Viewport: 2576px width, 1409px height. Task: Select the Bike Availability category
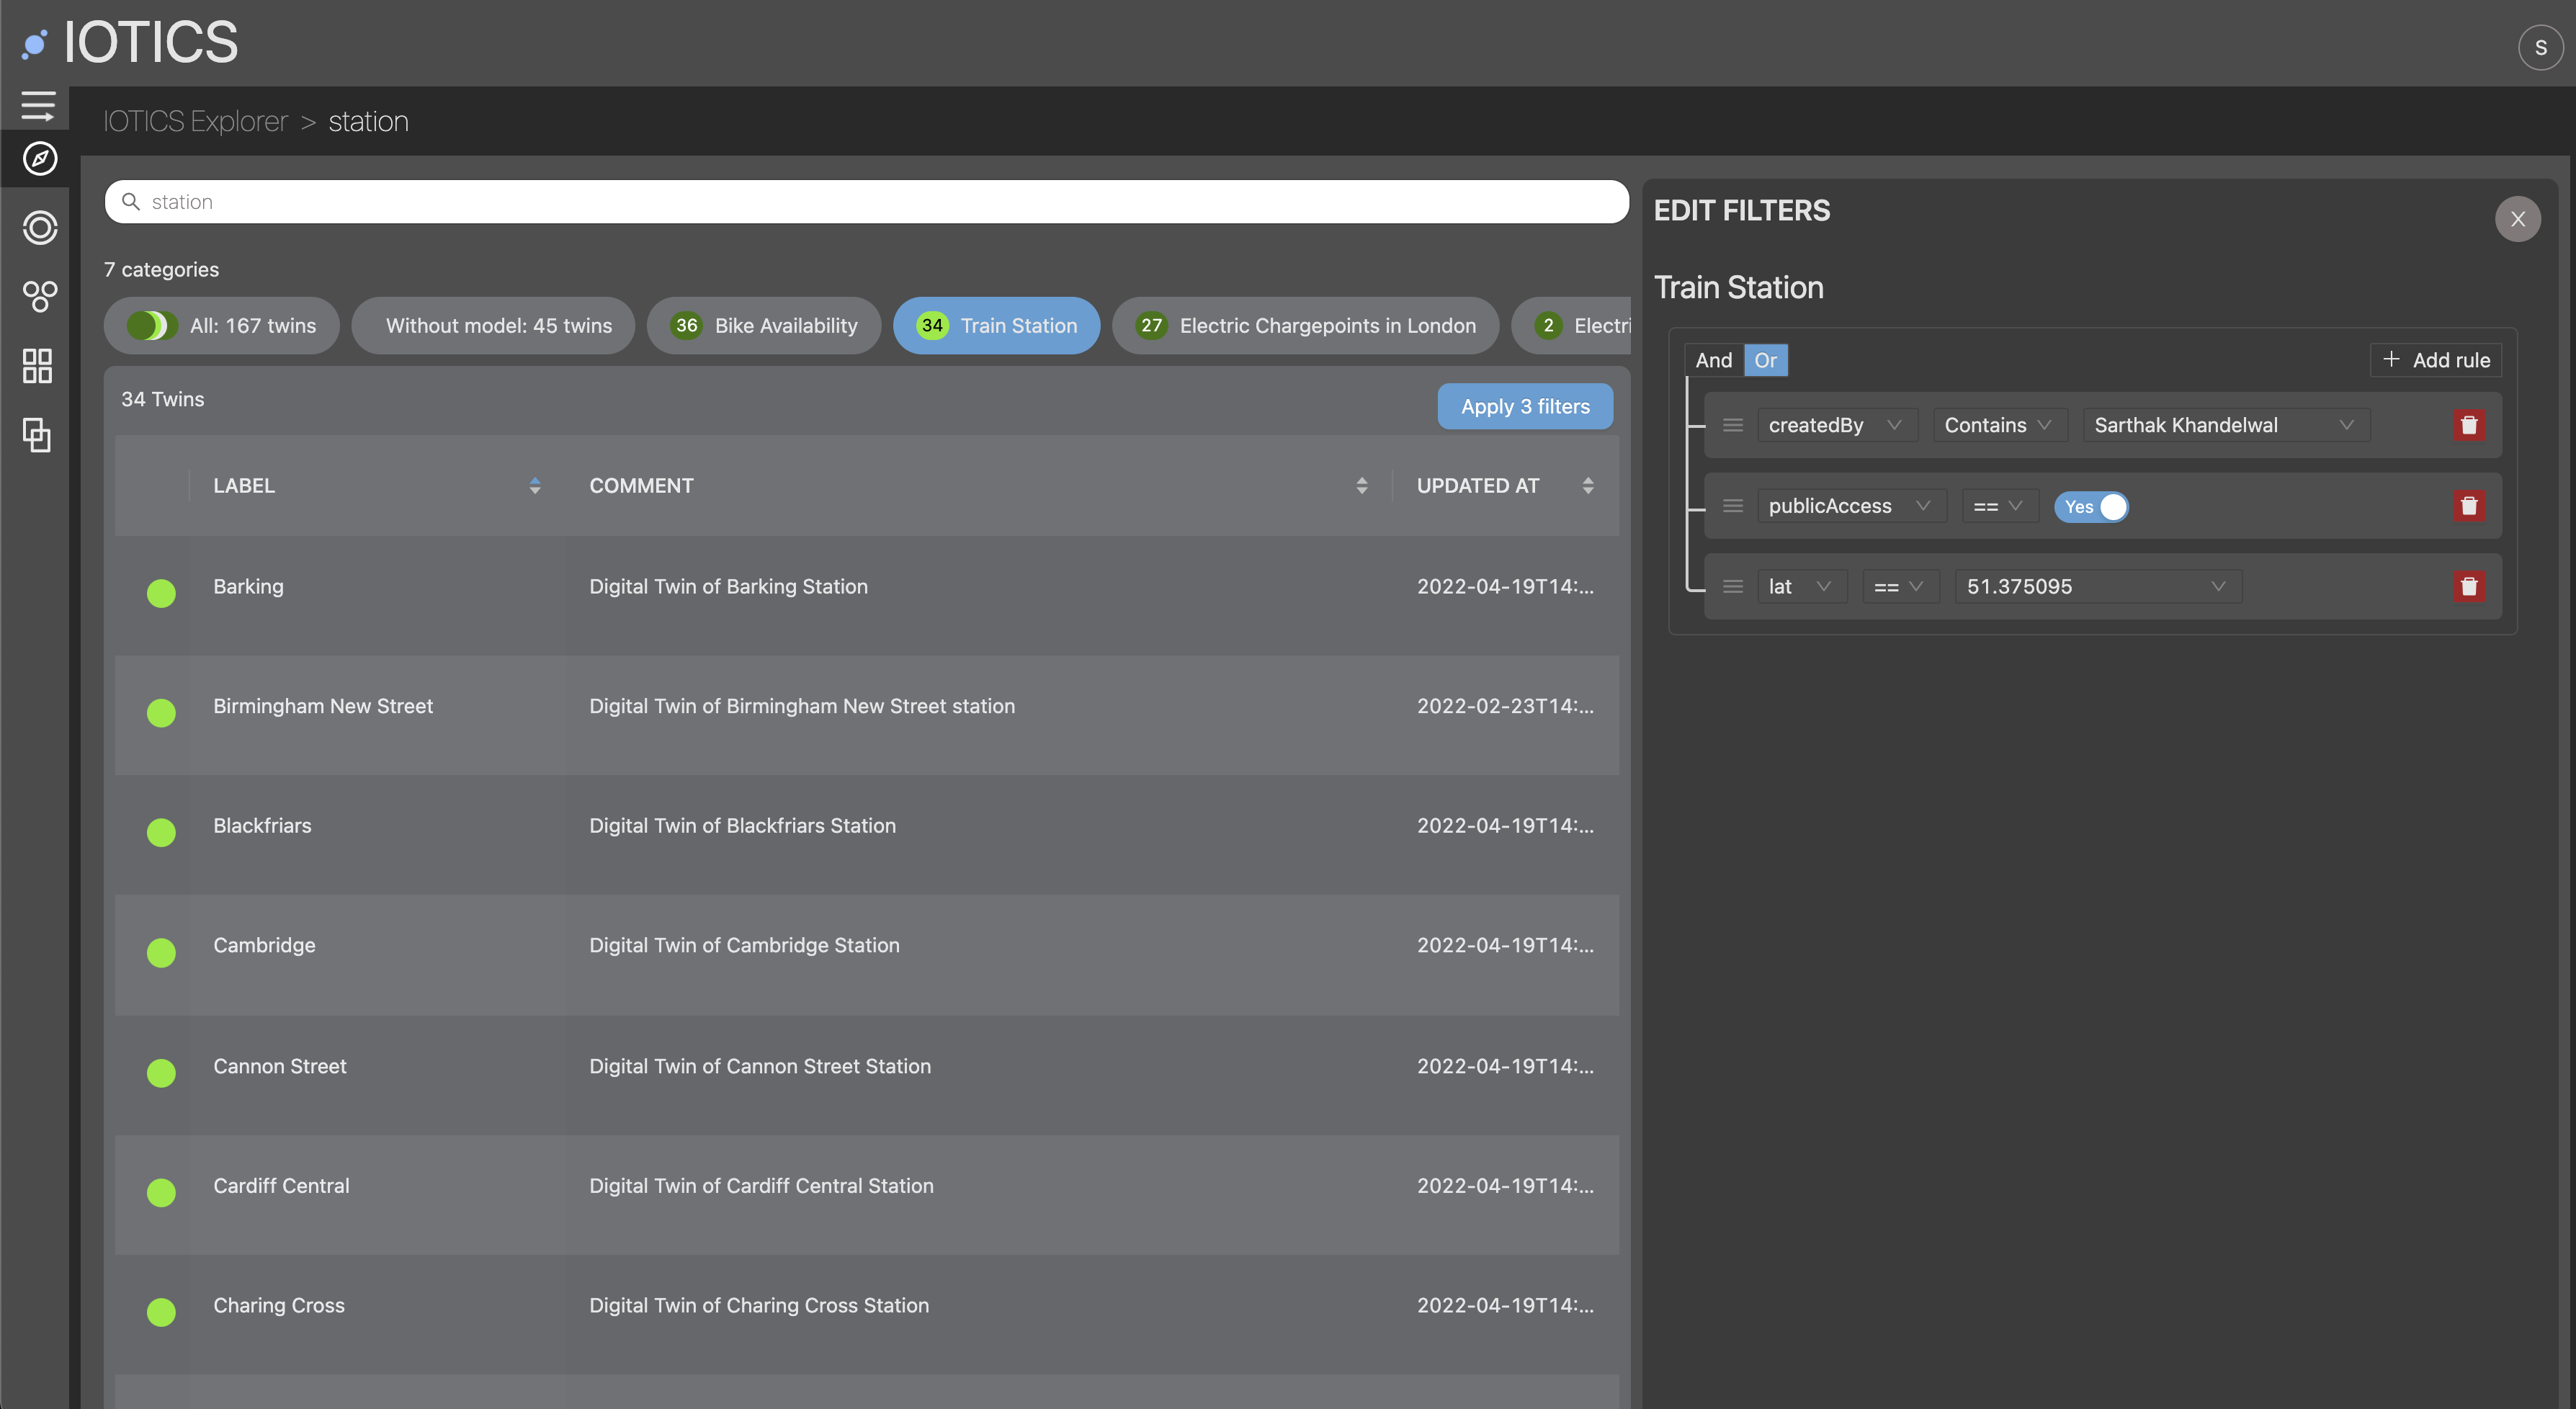(764, 325)
